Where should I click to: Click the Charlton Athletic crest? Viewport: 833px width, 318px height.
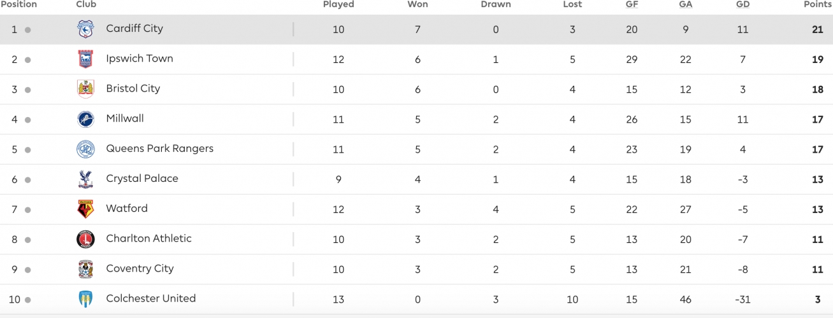click(85, 239)
